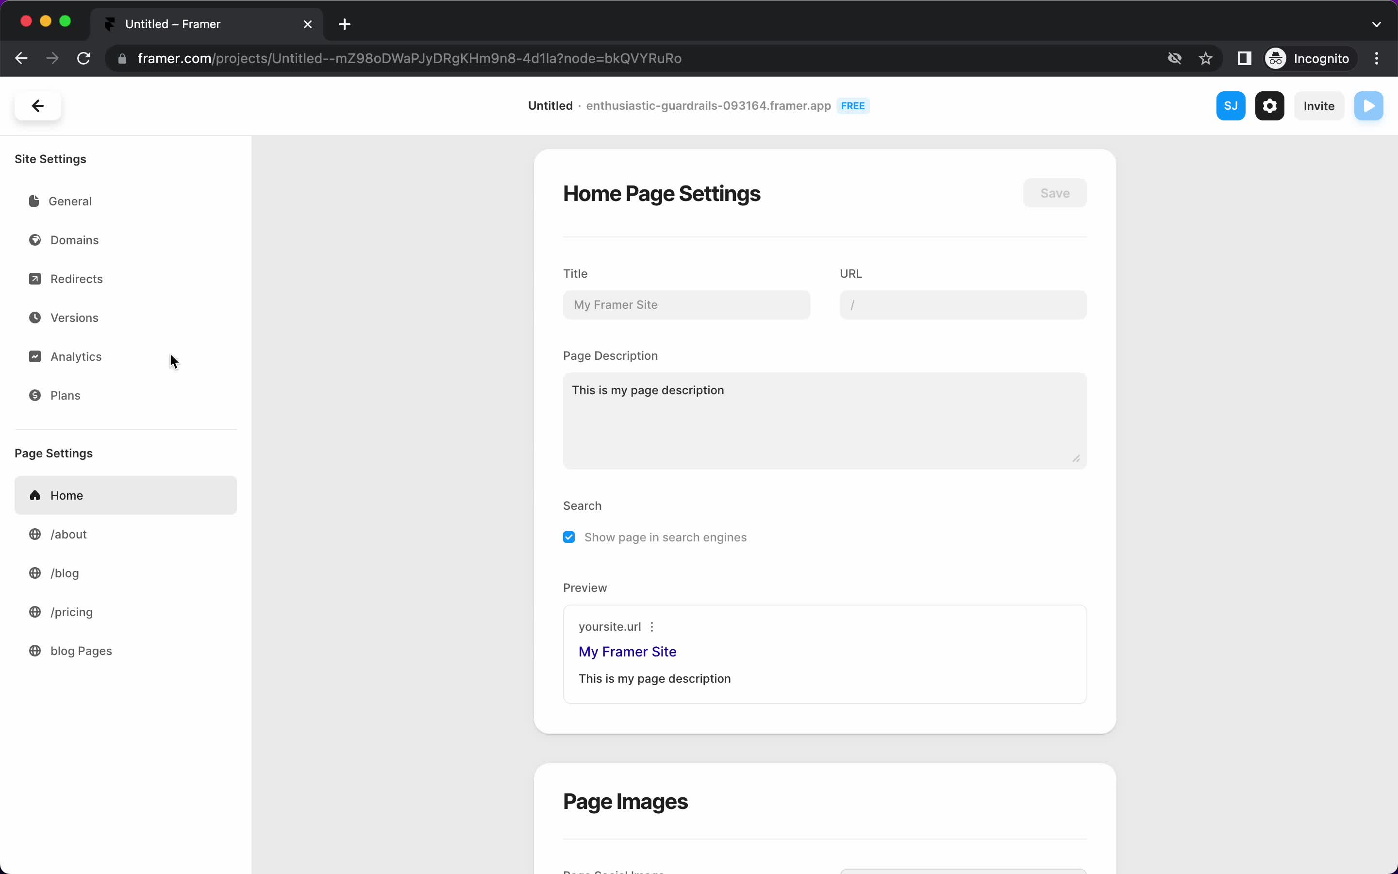Open the Domains settings section
Viewport: 1398px width, 874px height.
pyautogui.click(x=74, y=240)
